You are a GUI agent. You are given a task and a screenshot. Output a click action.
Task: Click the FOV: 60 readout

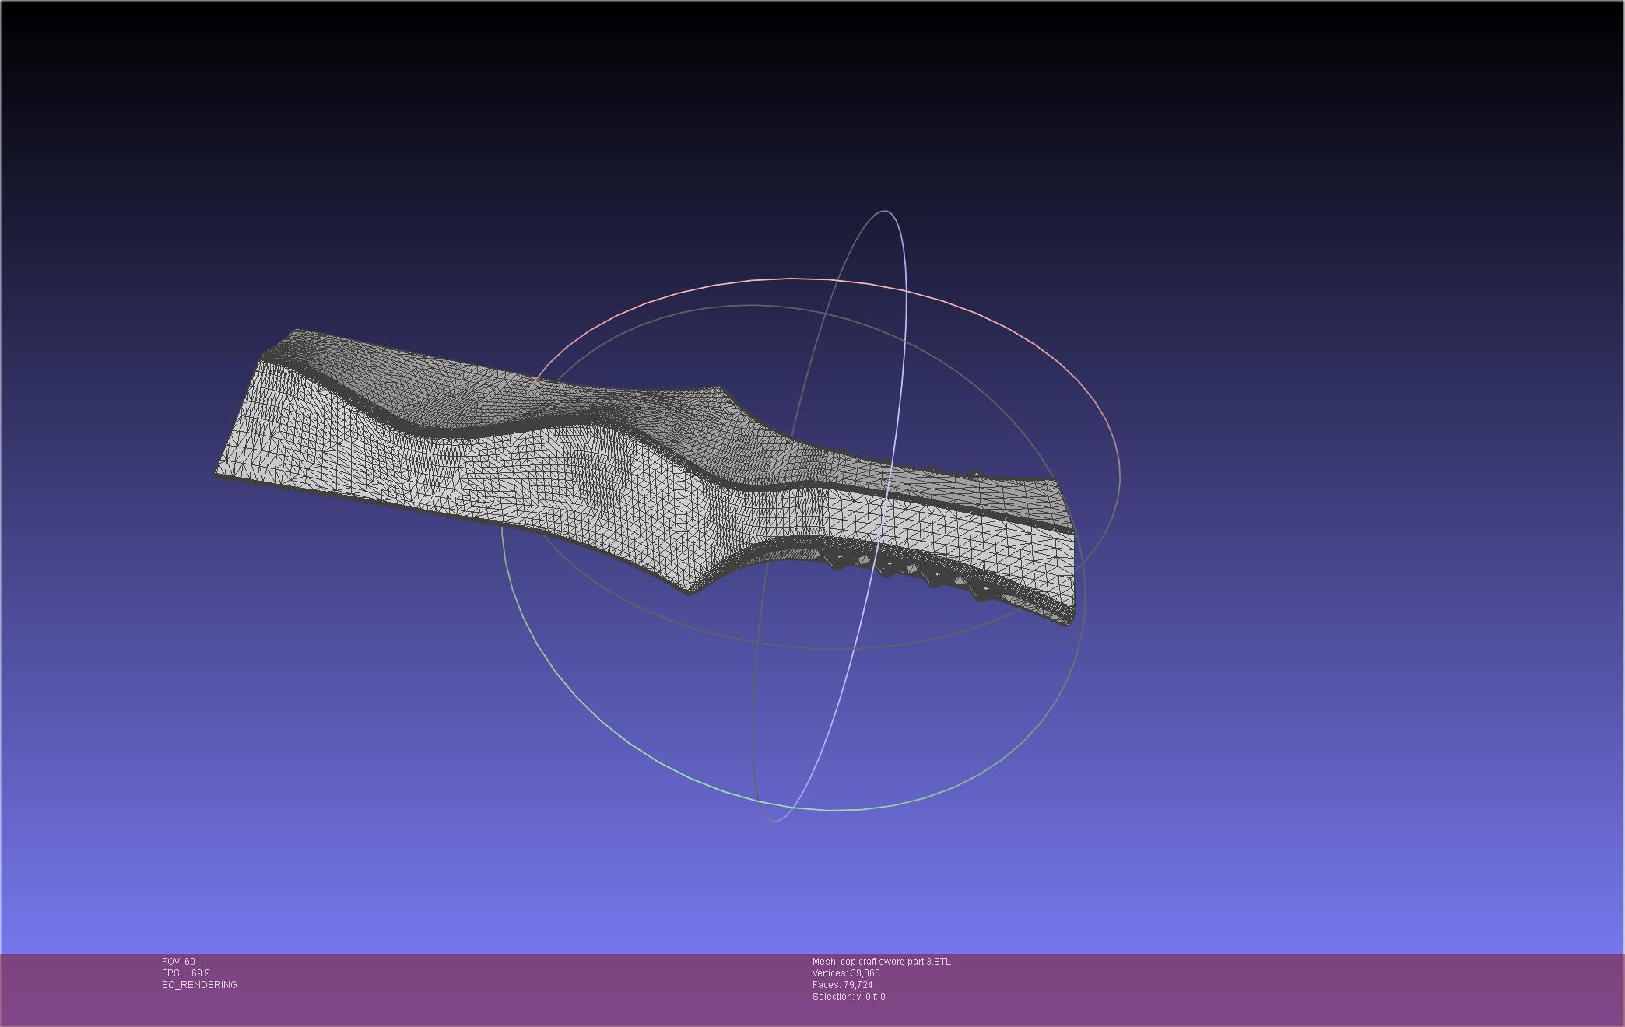(178, 962)
